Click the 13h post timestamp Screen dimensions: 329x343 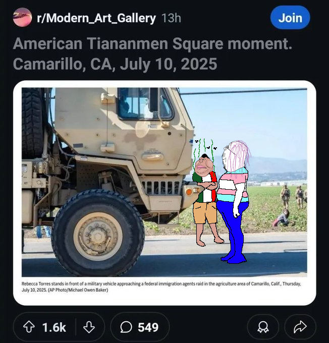point(171,18)
